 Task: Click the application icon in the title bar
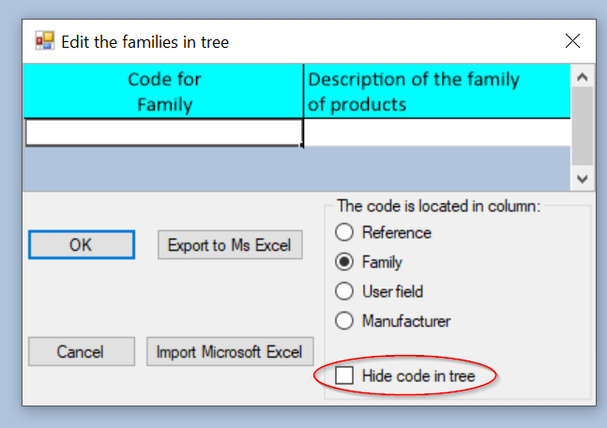44,41
